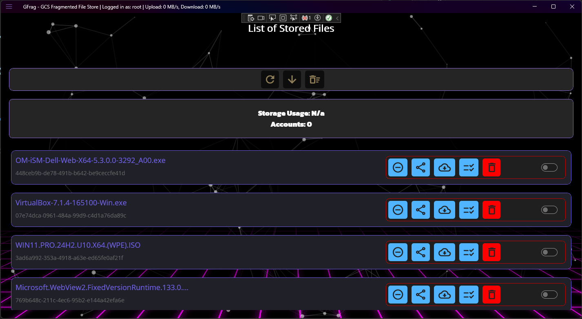
Task: Open checklist for Microsoft.WebView2 file
Action: pyautogui.click(x=469, y=295)
